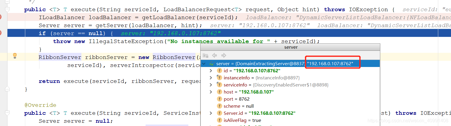
Task: Expand the serviceInfo node
Action: pyautogui.click(x=211, y=85)
